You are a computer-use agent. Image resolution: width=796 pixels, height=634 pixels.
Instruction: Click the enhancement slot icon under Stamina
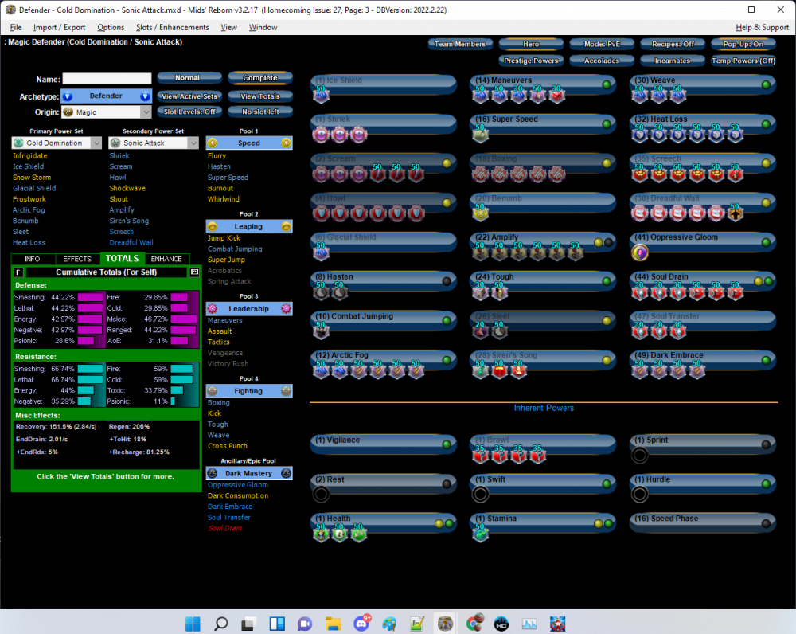tap(480, 534)
